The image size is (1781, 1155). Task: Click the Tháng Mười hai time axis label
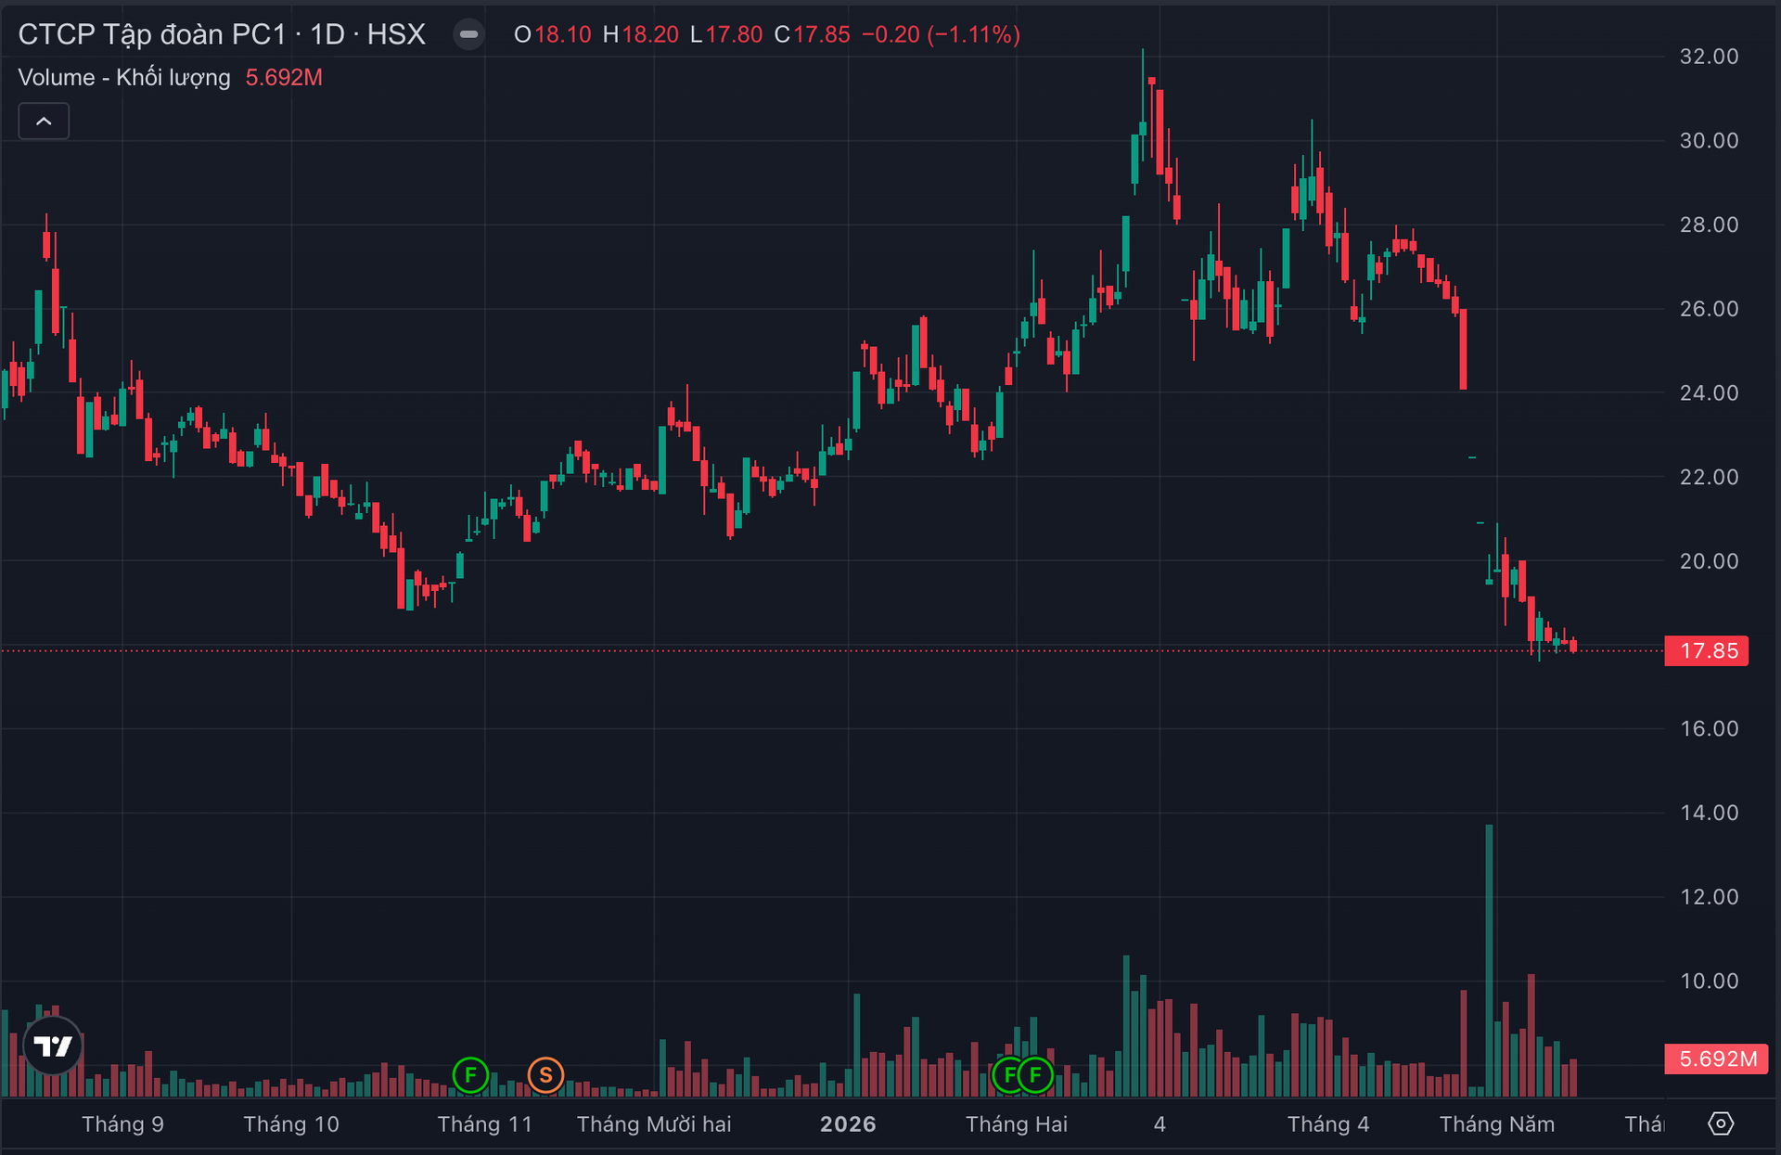tap(654, 1124)
